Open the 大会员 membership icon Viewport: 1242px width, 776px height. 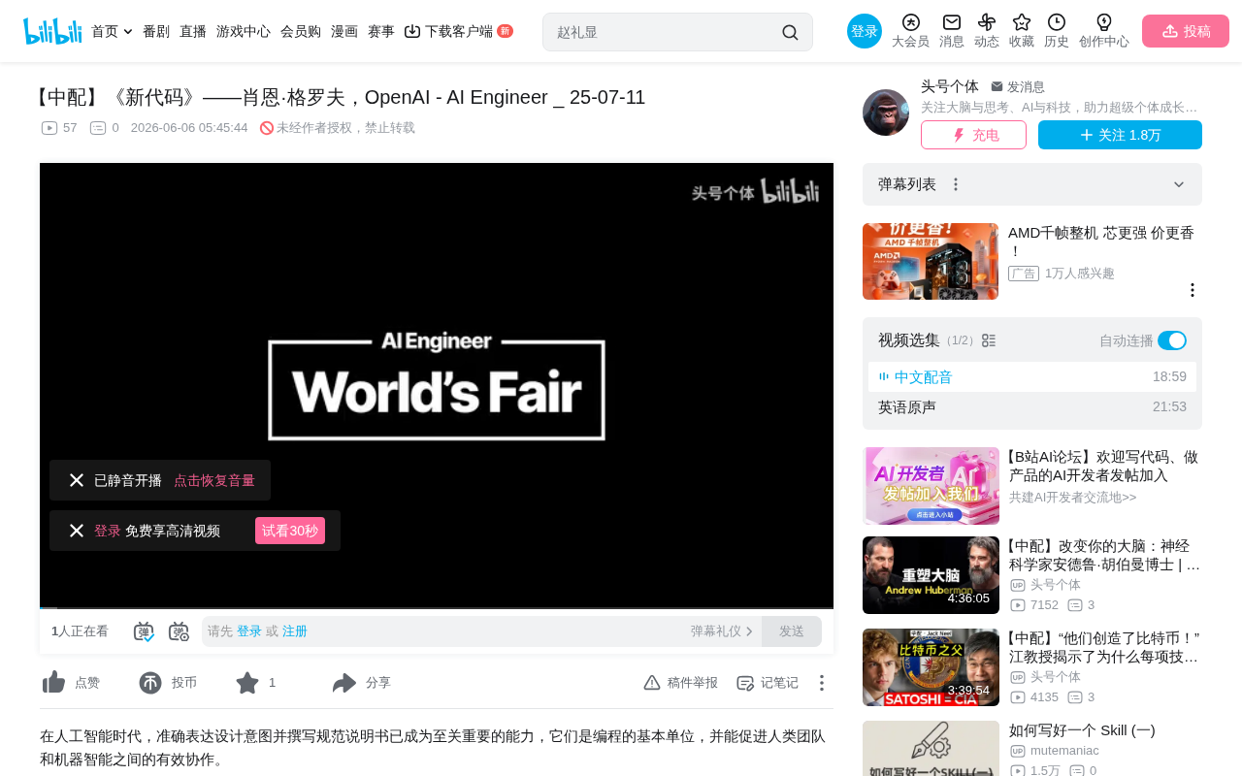[910, 22]
